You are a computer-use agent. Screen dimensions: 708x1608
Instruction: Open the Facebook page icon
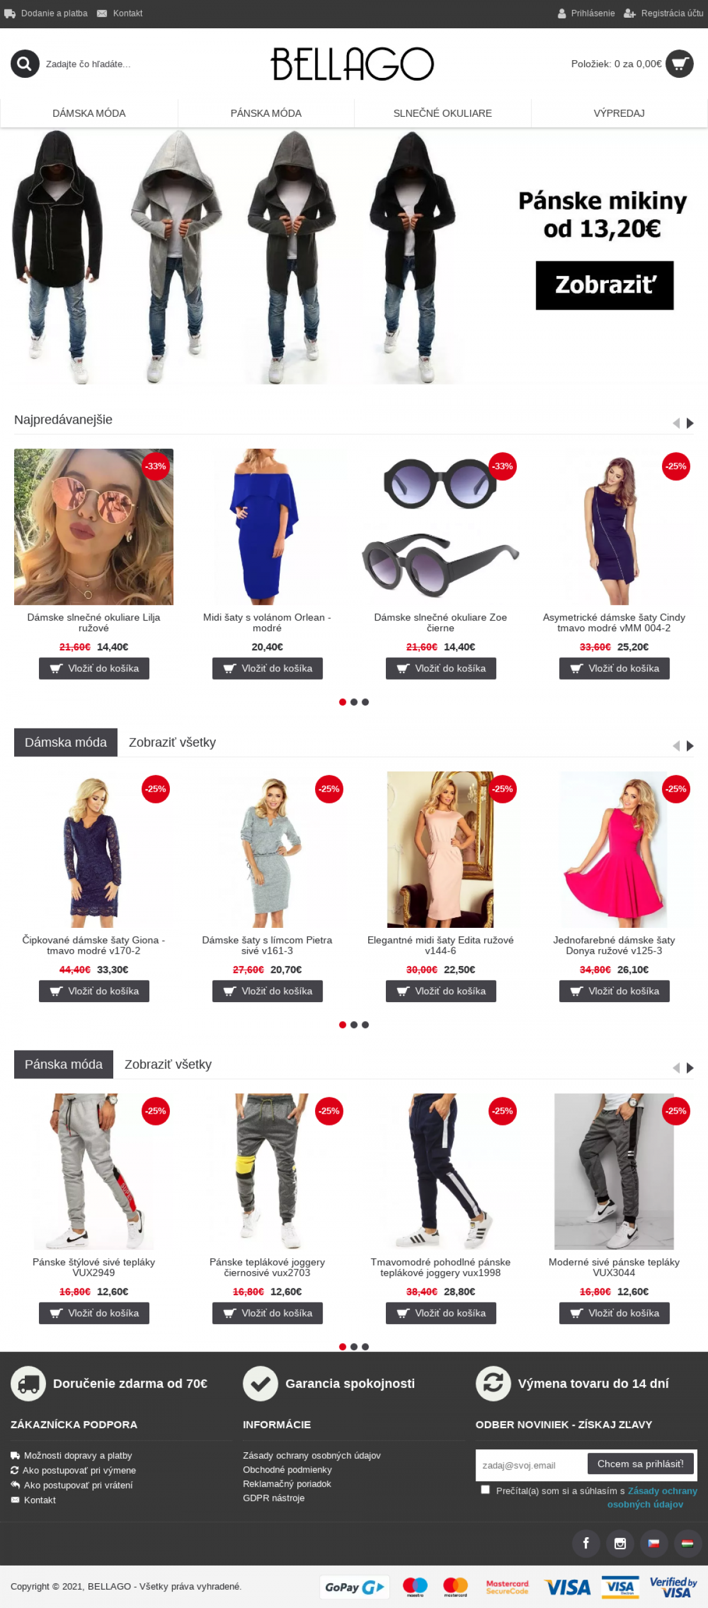click(x=586, y=1543)
